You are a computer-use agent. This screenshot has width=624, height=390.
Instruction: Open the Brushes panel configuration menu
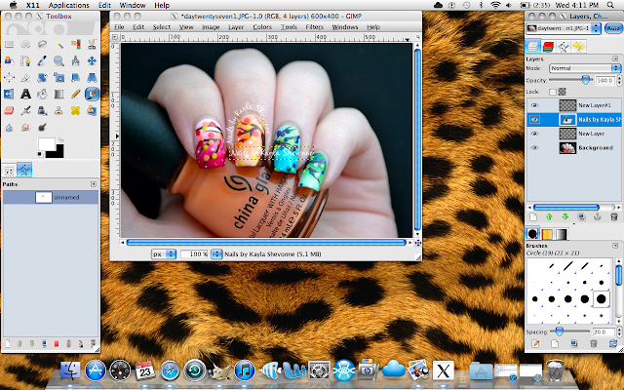pyautogui.click(x=615, y=246)
